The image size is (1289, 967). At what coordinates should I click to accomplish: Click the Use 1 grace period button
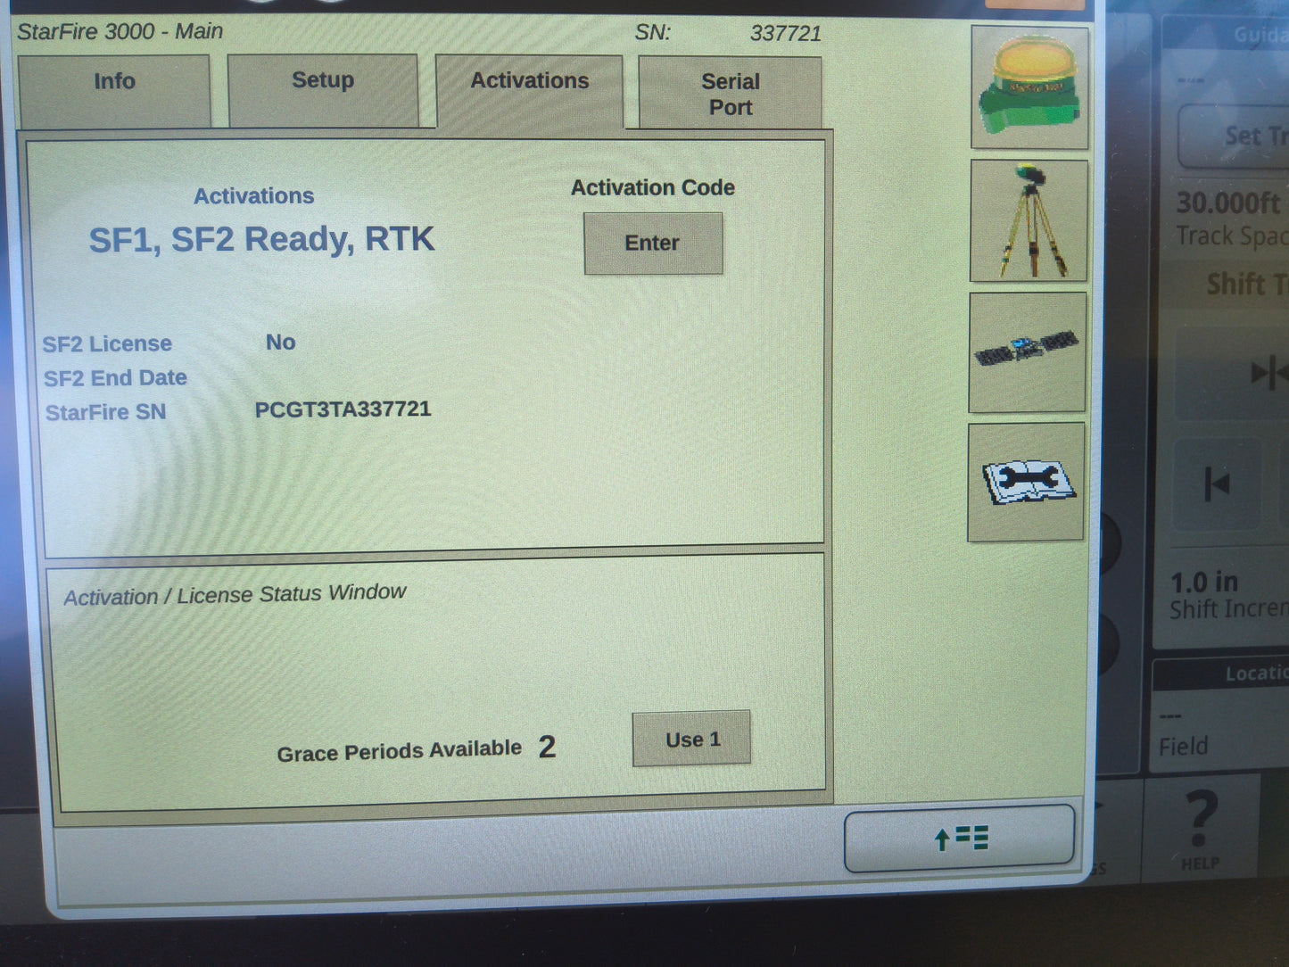pos(691,739)
